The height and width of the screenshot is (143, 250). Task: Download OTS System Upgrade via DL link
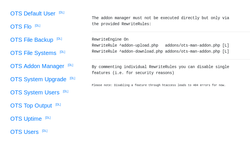72,78
